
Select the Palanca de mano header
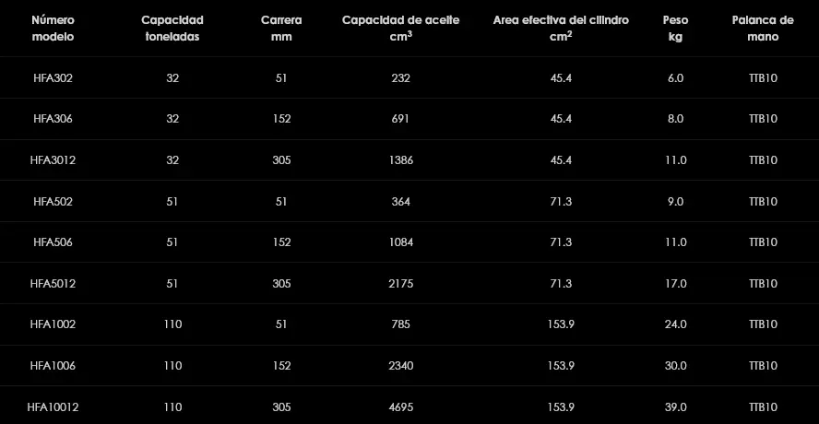pyautogui.click(x=763, y=29)
